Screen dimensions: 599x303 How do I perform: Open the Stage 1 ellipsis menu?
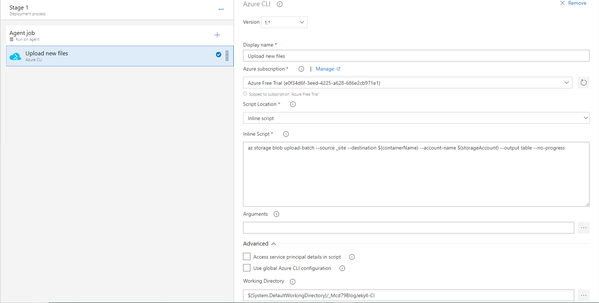221,9
